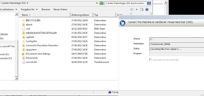Click the search field for Lokaler Datenträger (H:)

click(126, 3)
